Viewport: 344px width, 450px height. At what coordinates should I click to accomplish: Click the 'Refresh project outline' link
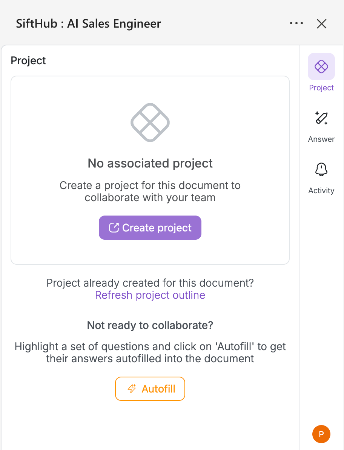point(150,295)
